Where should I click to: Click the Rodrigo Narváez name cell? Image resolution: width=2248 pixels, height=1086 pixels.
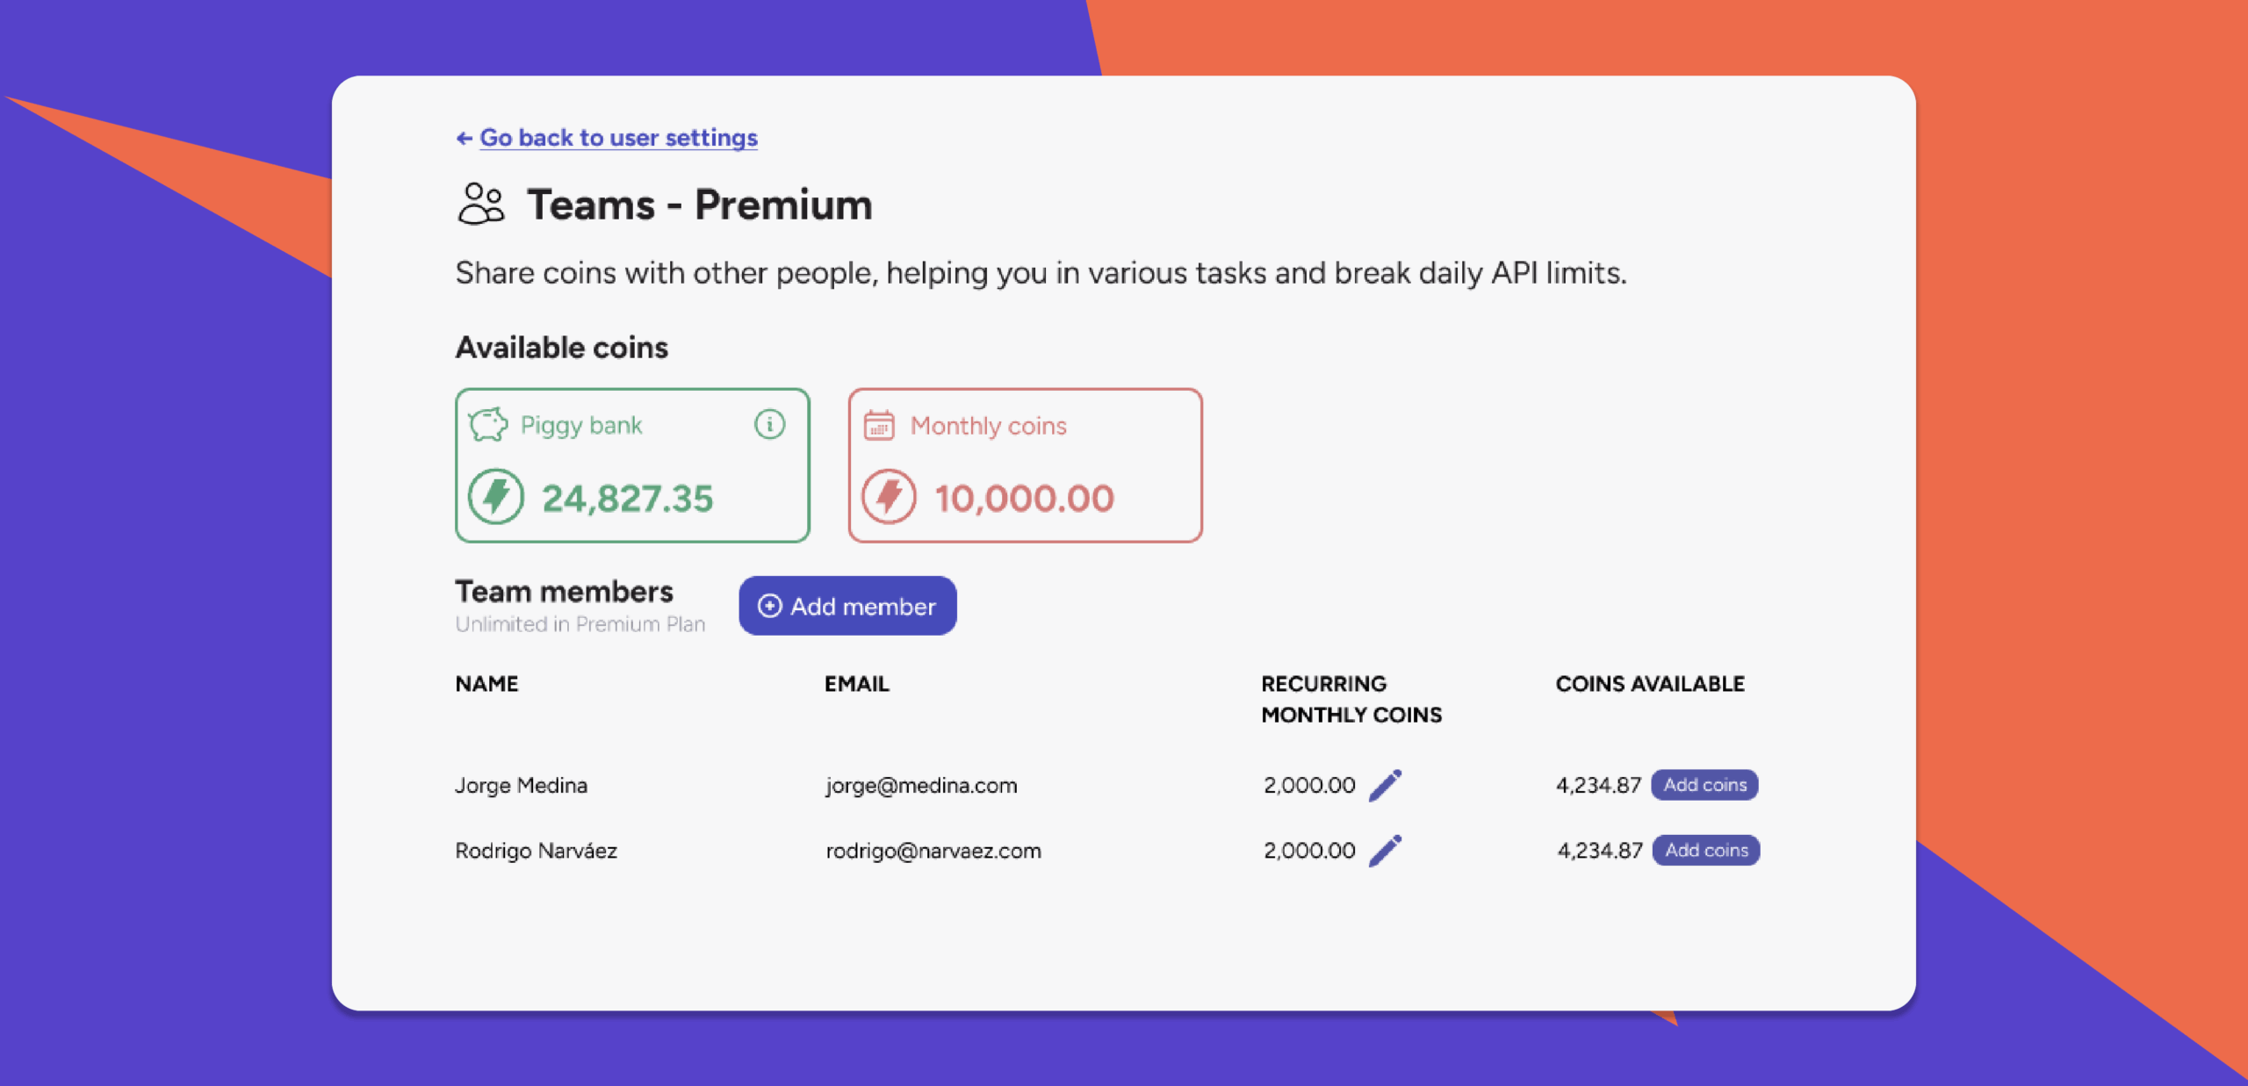[x=537, y=851]
